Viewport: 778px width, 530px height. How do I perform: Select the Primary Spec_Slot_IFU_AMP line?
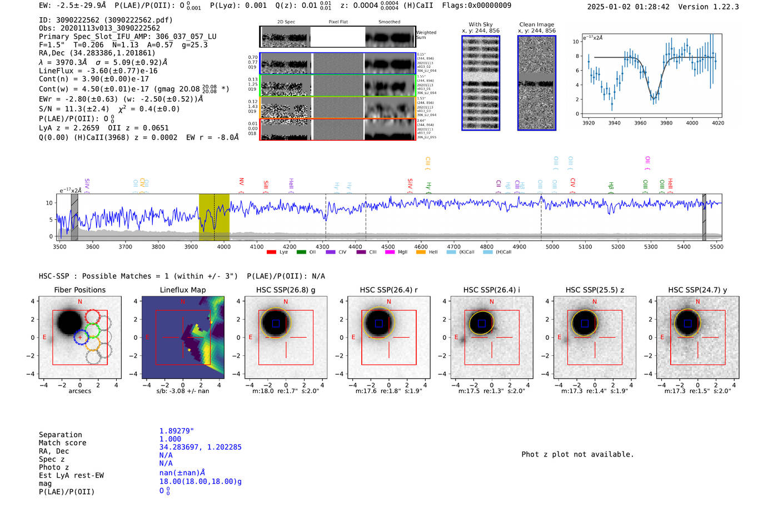coord(128,37)
